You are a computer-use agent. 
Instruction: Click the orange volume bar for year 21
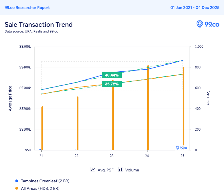[x=42, y=128]
